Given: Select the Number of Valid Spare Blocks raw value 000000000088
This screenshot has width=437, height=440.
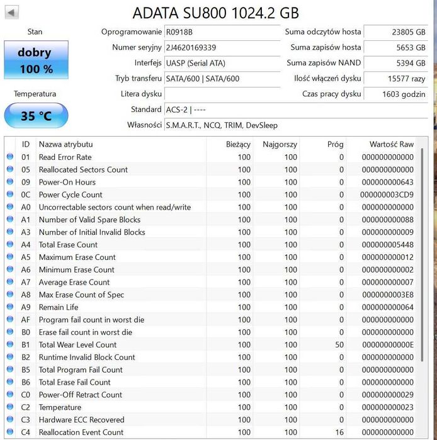Looking at the screenshot, I should (x=388, y=220).
